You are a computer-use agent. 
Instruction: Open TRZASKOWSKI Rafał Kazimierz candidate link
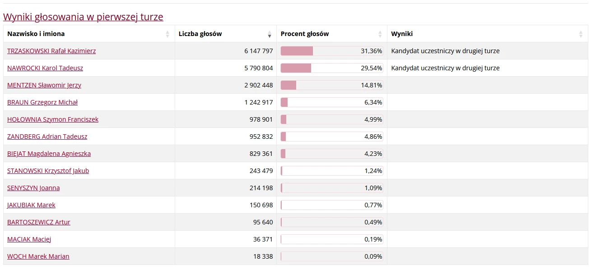coord(51,51)
